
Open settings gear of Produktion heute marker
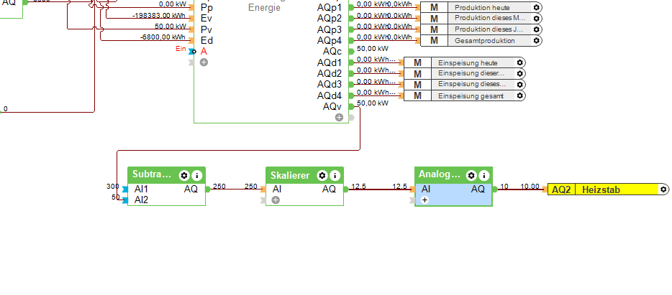pyautogui.click(x=536, y=8)
